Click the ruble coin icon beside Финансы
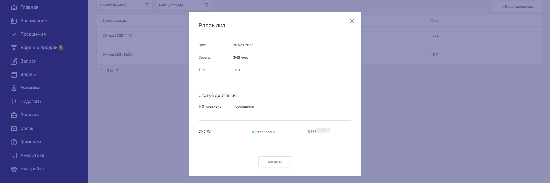550x183 pixels. tap(14, 142)
